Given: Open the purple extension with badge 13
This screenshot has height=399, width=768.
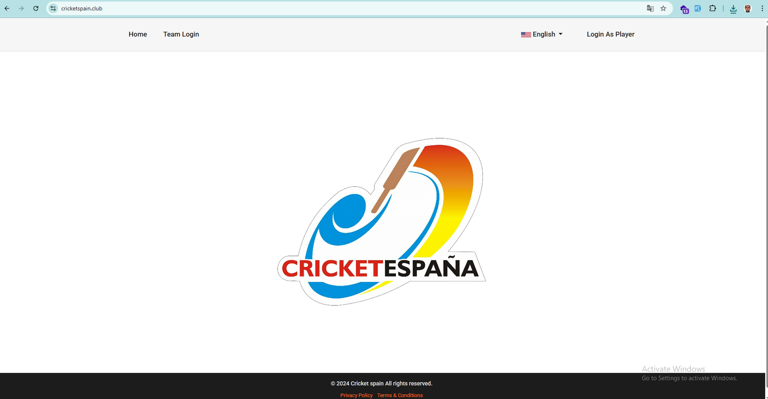Looking at the screenshot, I should (x=684, y=9).
